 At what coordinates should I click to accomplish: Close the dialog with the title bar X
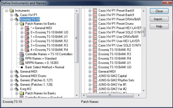pyautogui.click(x=167, y=3)
